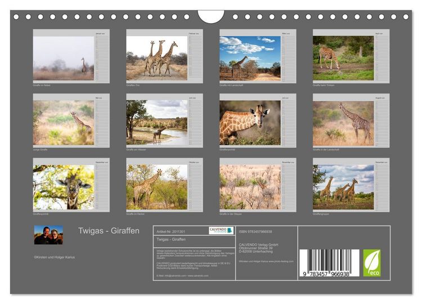Click the semicircular hanger cutout at top center

click(211, 16)
